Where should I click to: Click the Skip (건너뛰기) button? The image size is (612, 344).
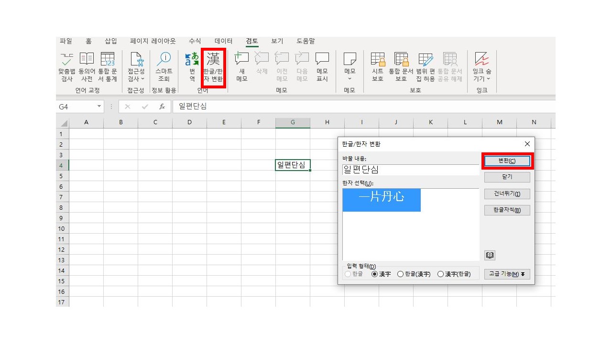coord(507,193)
